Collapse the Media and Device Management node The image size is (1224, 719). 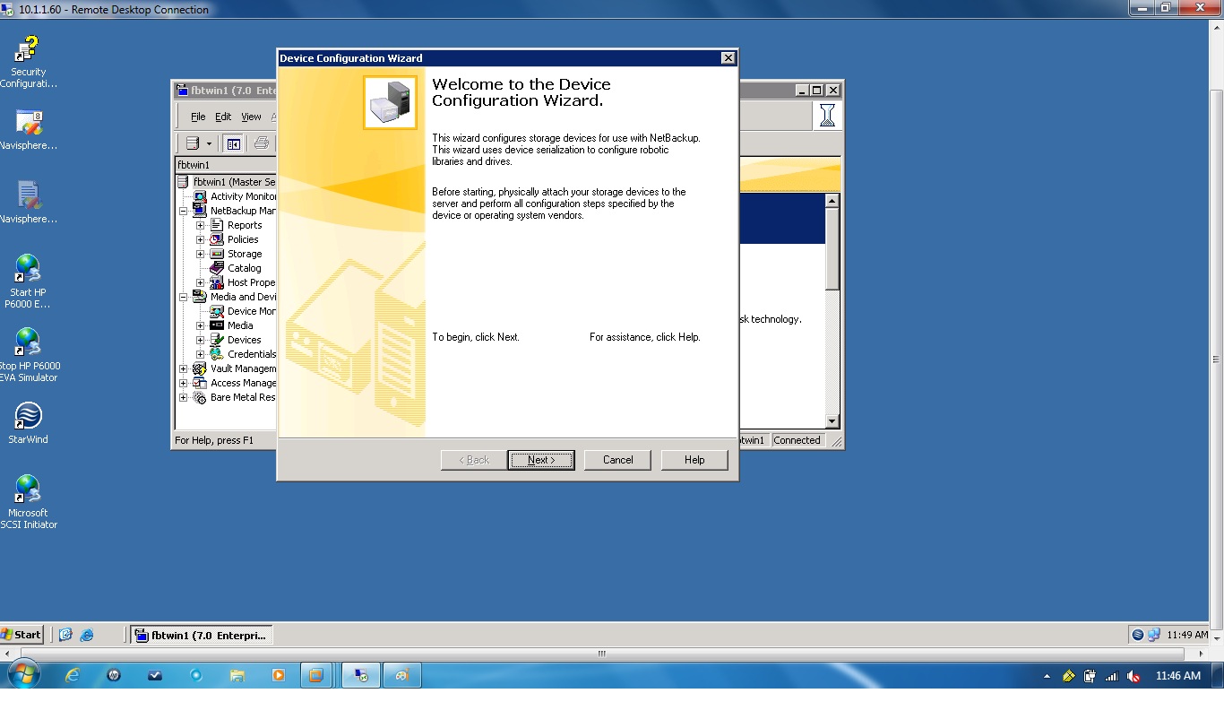[184, 297]
